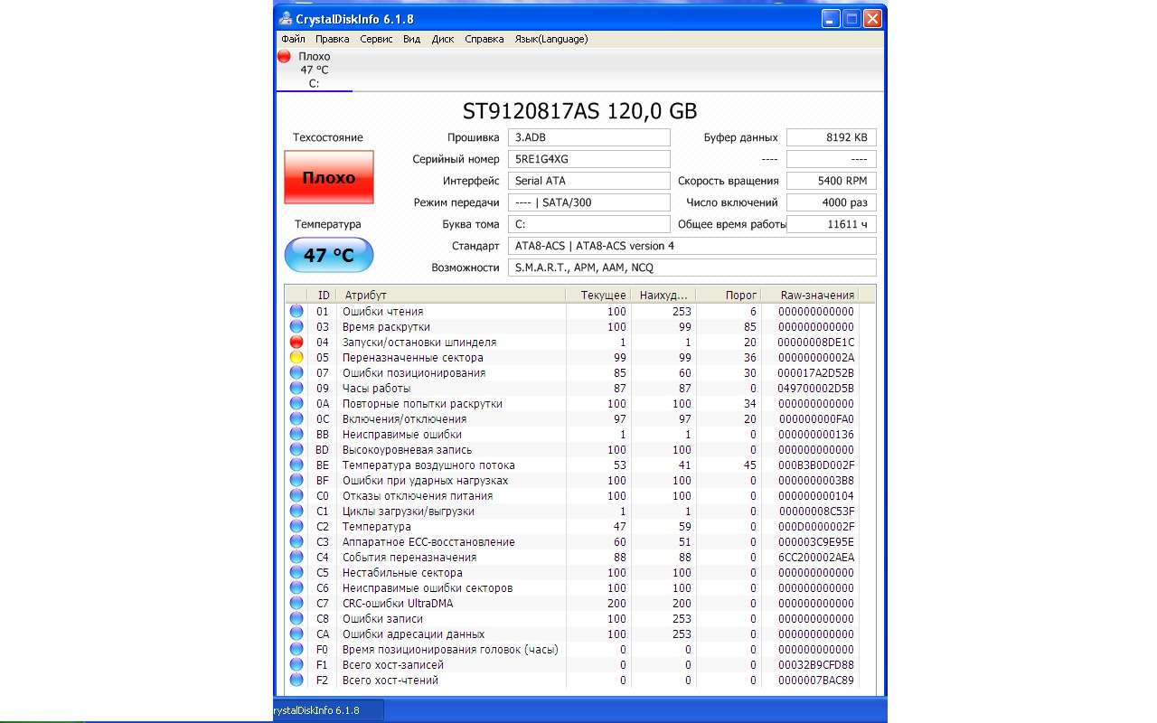This screenshot has height=723, width=1157.
Task: Open the Файл menu
Action: click(x=293, y=39)
